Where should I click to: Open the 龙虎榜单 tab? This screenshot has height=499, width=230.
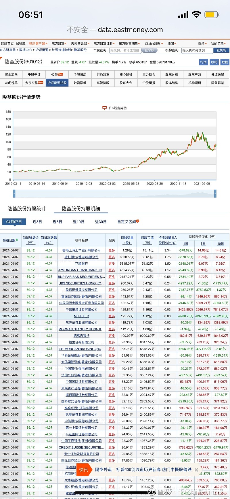tap(11, 83)
